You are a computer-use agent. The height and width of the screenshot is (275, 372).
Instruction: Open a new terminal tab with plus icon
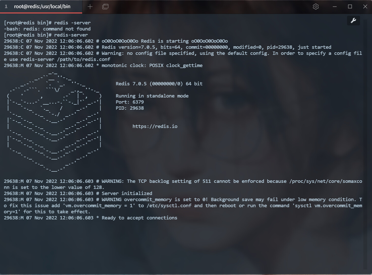[90, 7]
